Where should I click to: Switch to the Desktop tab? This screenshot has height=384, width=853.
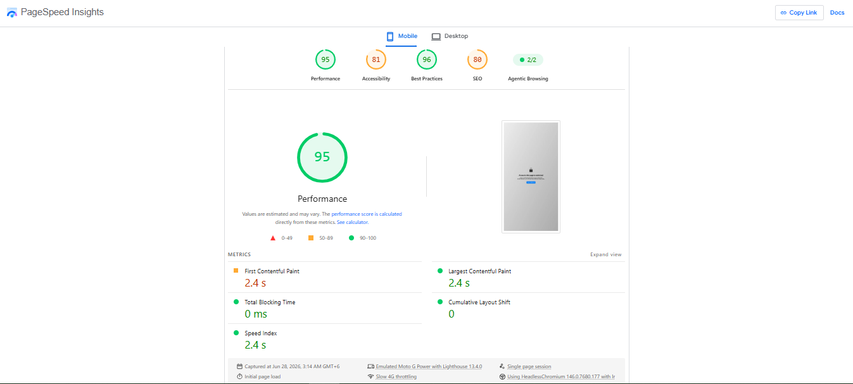pyautogui.click(x=450, y=36)
